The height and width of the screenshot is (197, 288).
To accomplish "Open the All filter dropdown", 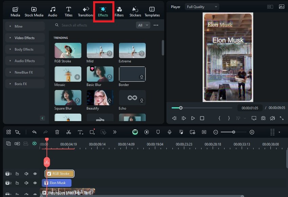I will [x=143, y=25].
